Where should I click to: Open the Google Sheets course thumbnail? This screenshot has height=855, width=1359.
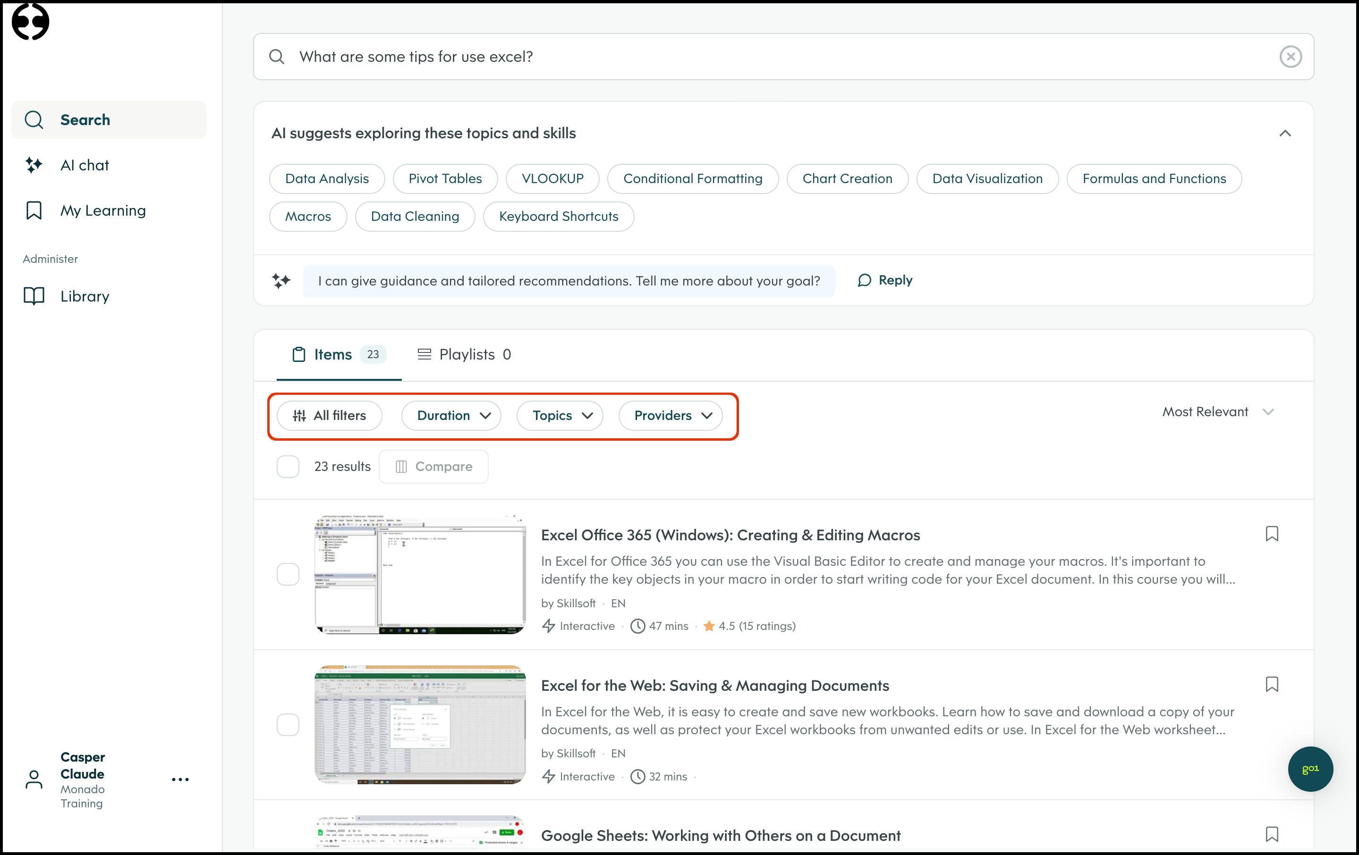point(420,831)
